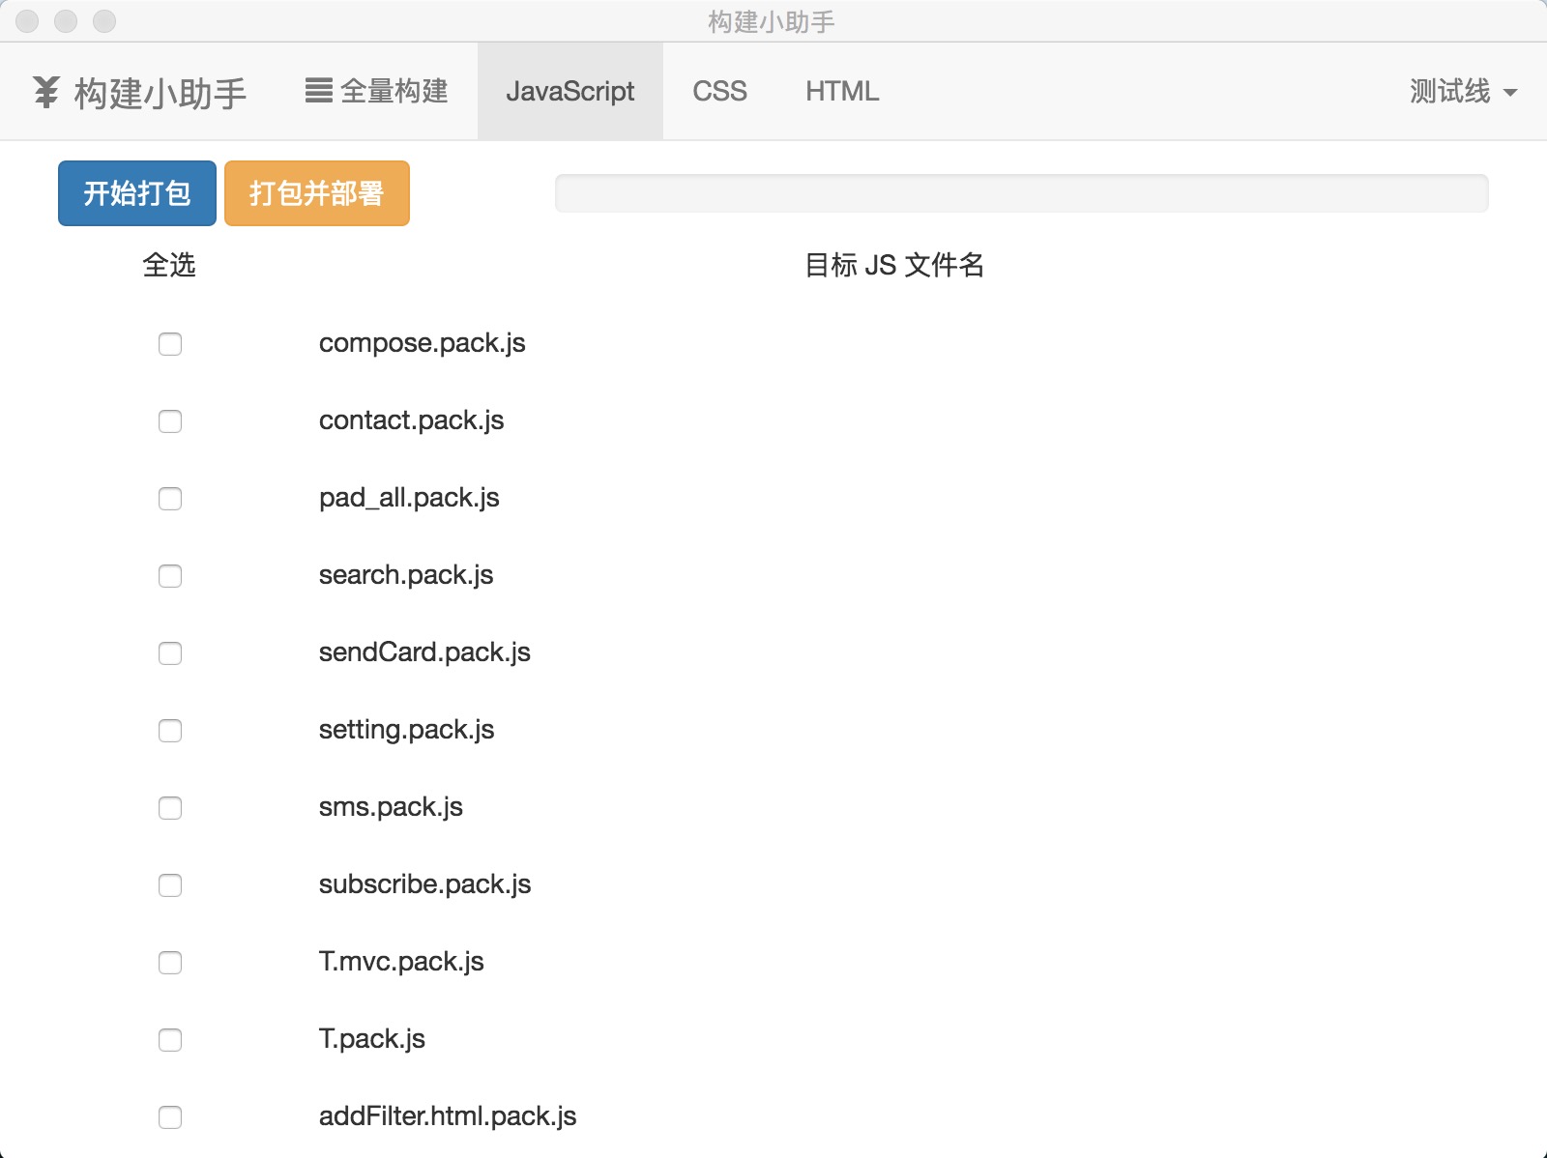
Task: Check the addFilter.html.pack.js checkbox
Action: (170, 1117)
